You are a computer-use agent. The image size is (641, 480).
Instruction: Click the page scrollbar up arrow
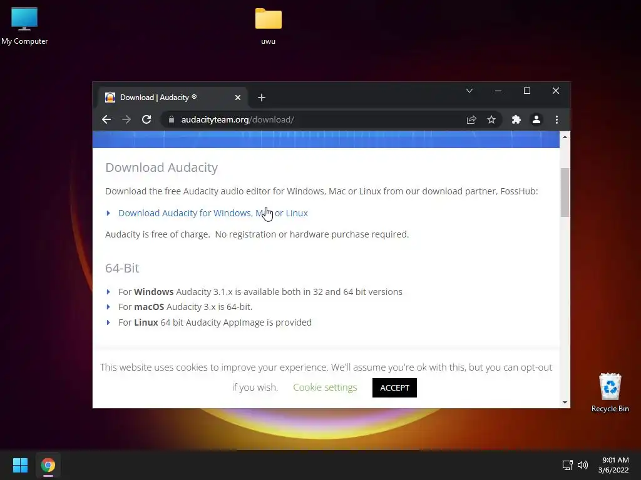565,137
